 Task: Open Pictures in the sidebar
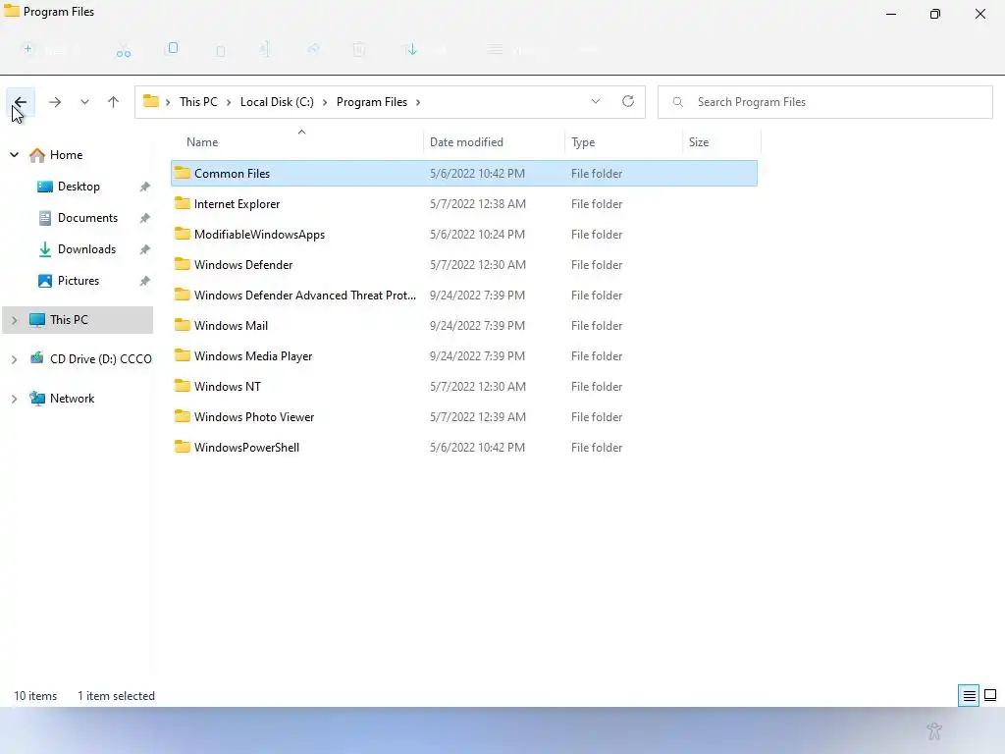[x=79, y=281]
